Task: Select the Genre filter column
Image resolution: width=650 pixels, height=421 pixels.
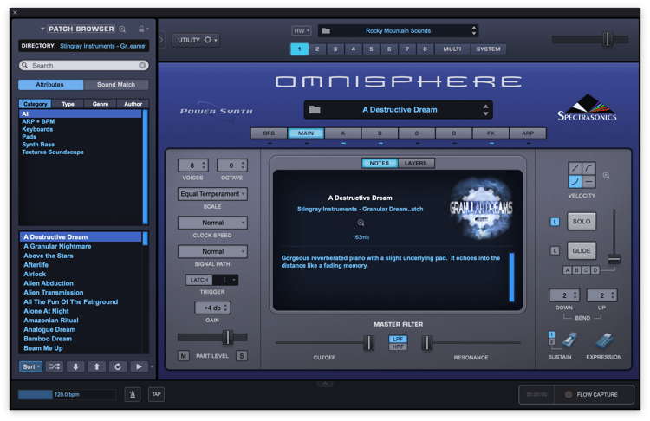Action: 101,104
